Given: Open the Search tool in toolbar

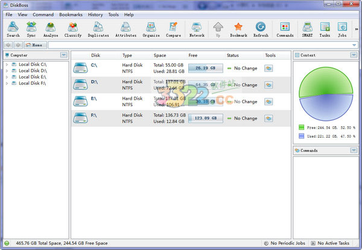Looking at the screenshot, I should (13, 29).
